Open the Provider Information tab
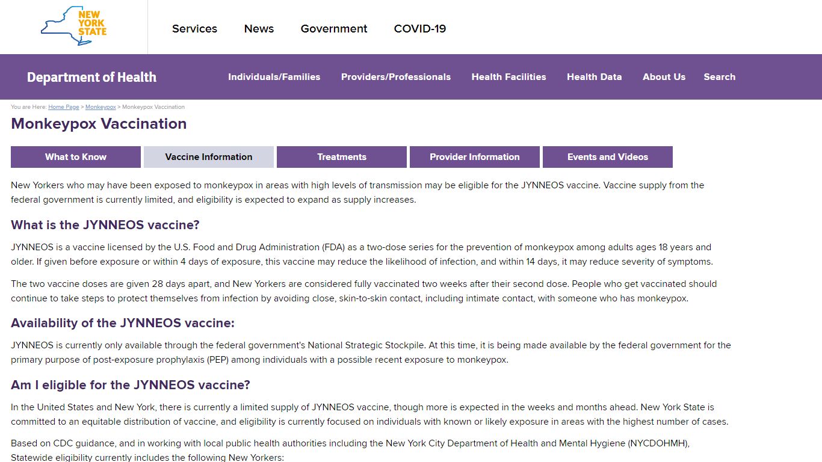Image resolution: width=822 pixels, height=462 pixels. (475, 157)
